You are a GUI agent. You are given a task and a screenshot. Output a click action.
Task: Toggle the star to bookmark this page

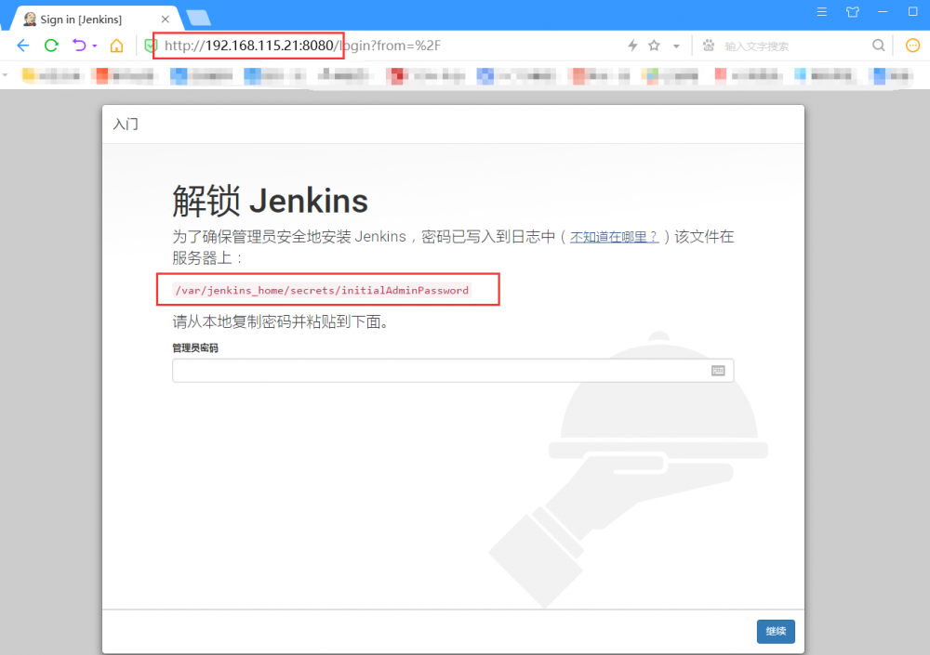pos(652,45)
